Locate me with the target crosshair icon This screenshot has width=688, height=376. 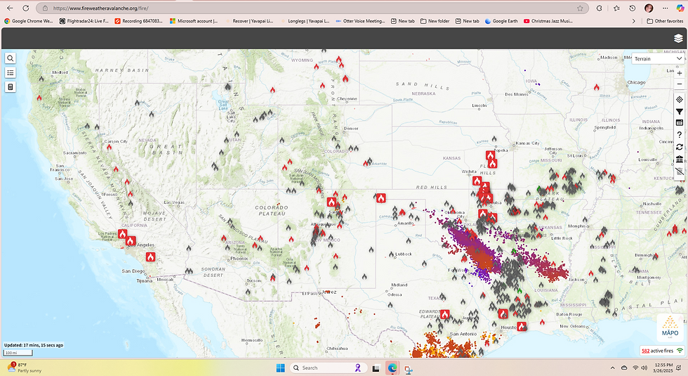click(x=680, y=100)
